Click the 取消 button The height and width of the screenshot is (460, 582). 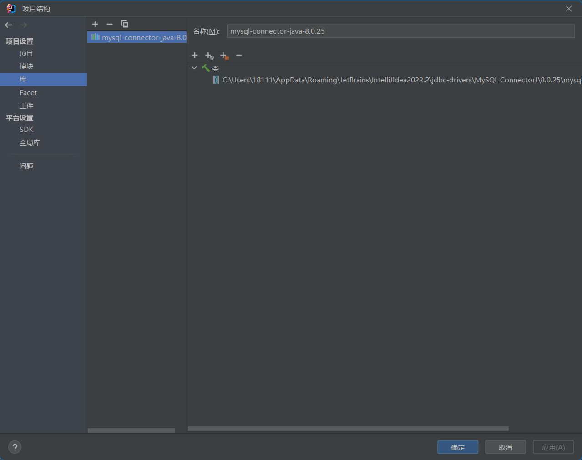[506, 447]
